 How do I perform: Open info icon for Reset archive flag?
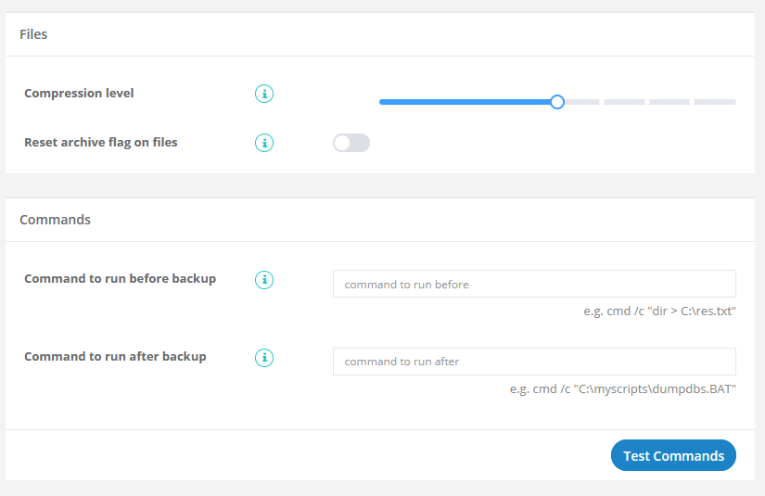point(264,143)
